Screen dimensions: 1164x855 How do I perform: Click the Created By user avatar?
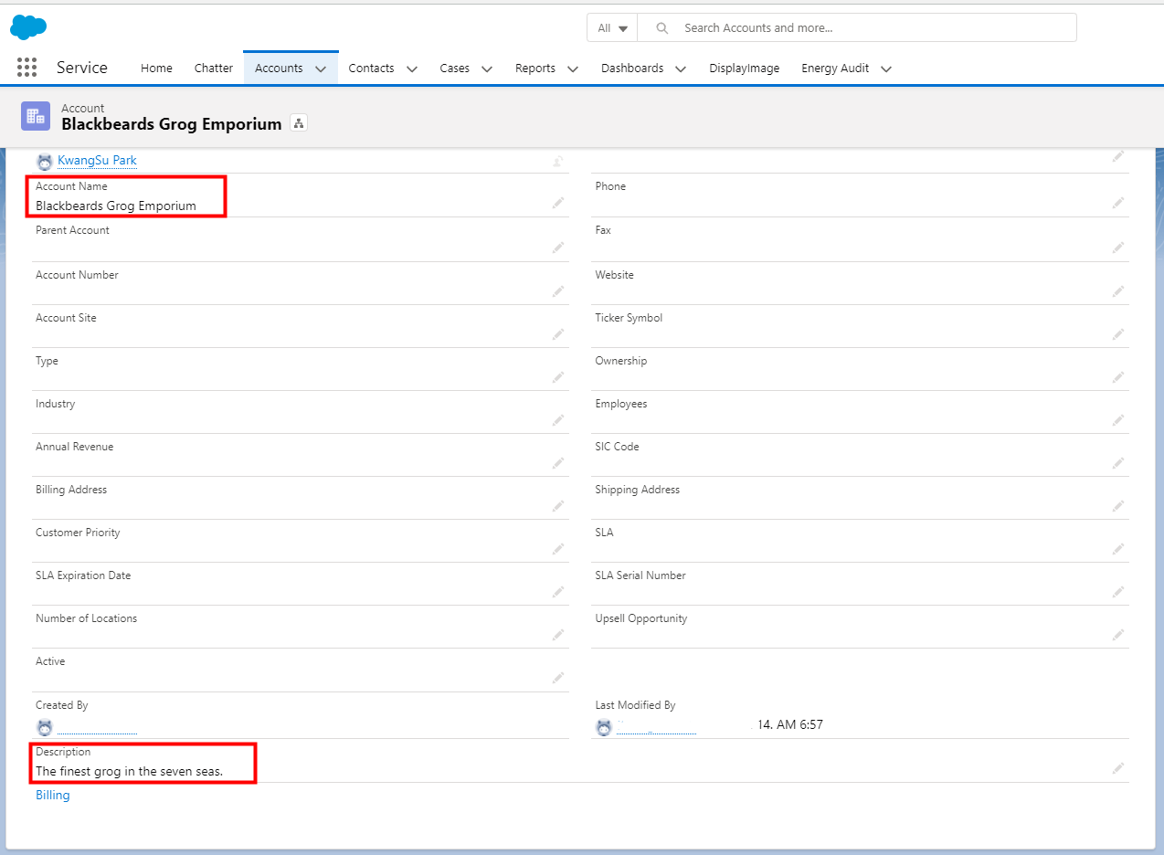point(44,728)
